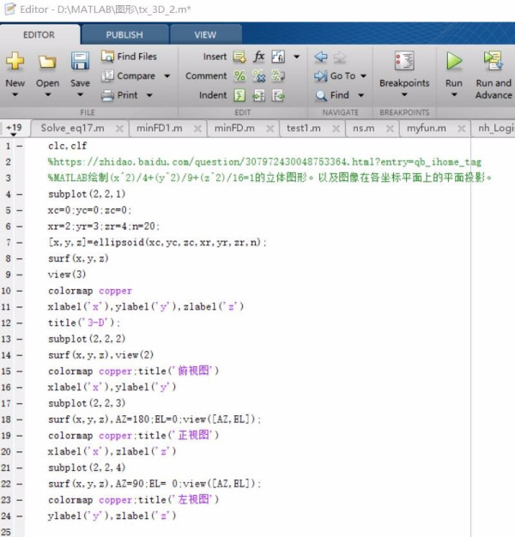The image size is (515, 537).
Task: Click the Print printer icon
Action: click(x=107, y=95)
